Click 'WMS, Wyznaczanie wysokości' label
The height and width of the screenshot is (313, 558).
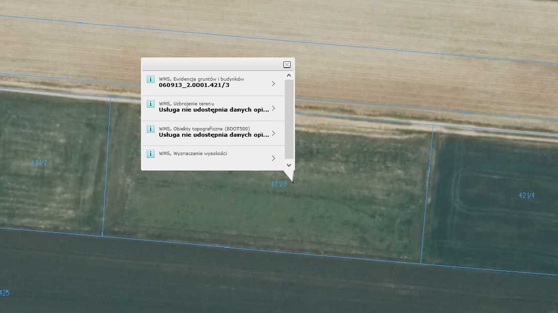pyautogui.click(x=193, y=153)
